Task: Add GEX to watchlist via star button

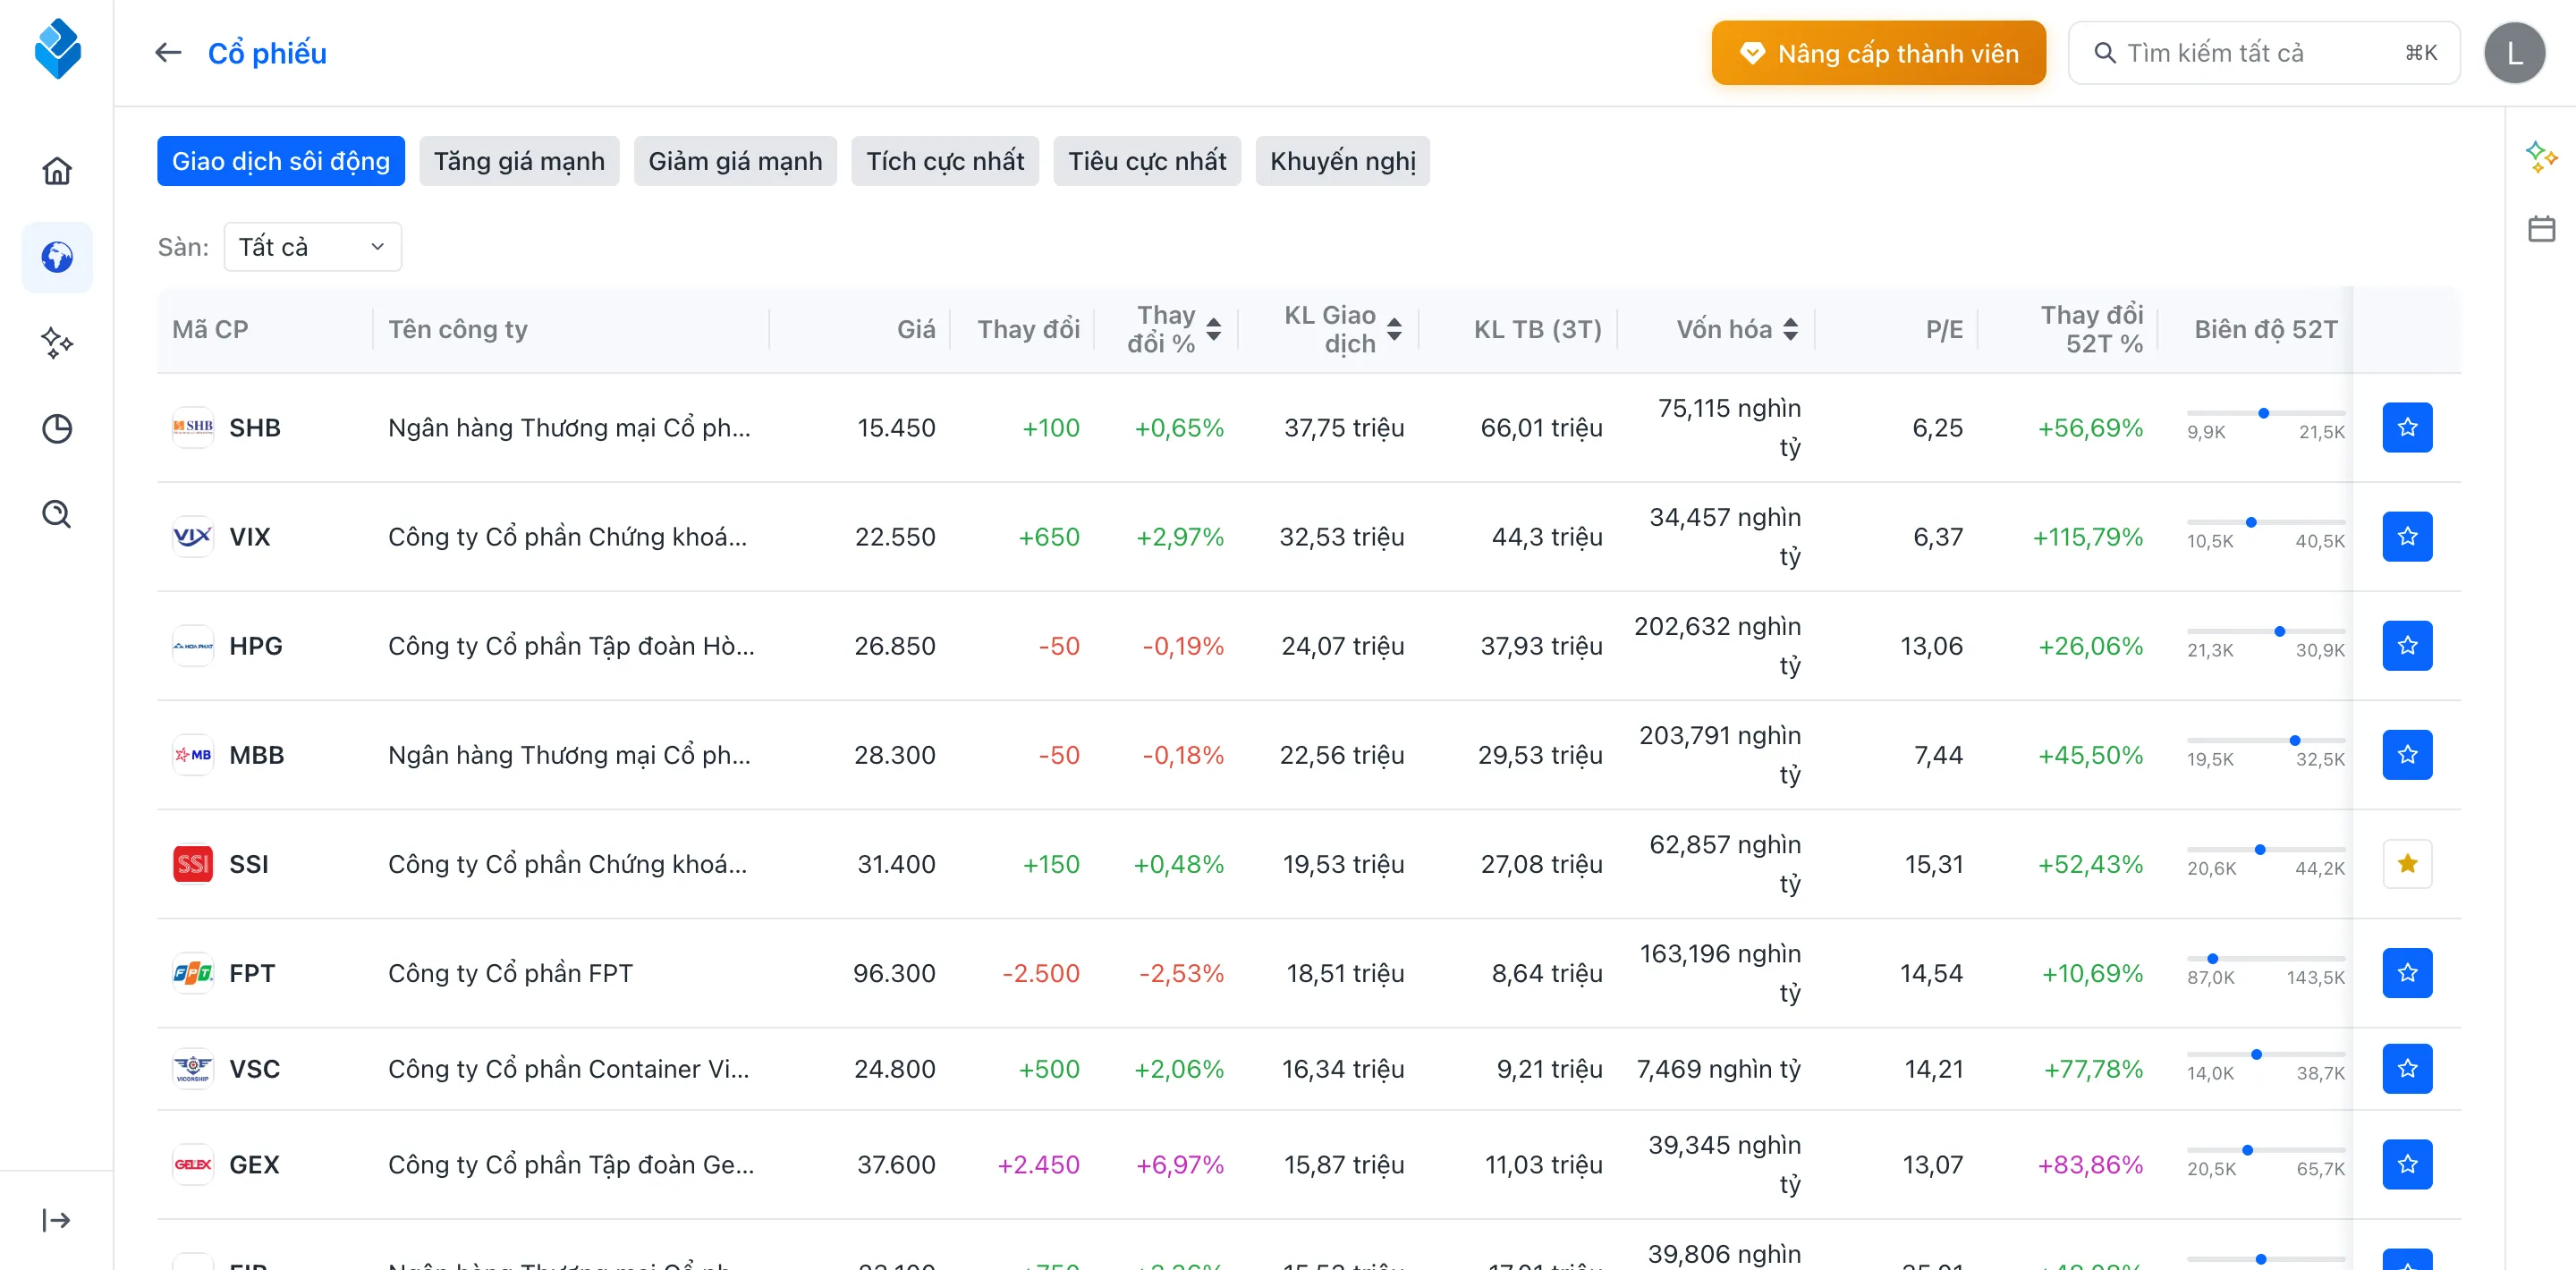Action: tap(2408, 1164)
